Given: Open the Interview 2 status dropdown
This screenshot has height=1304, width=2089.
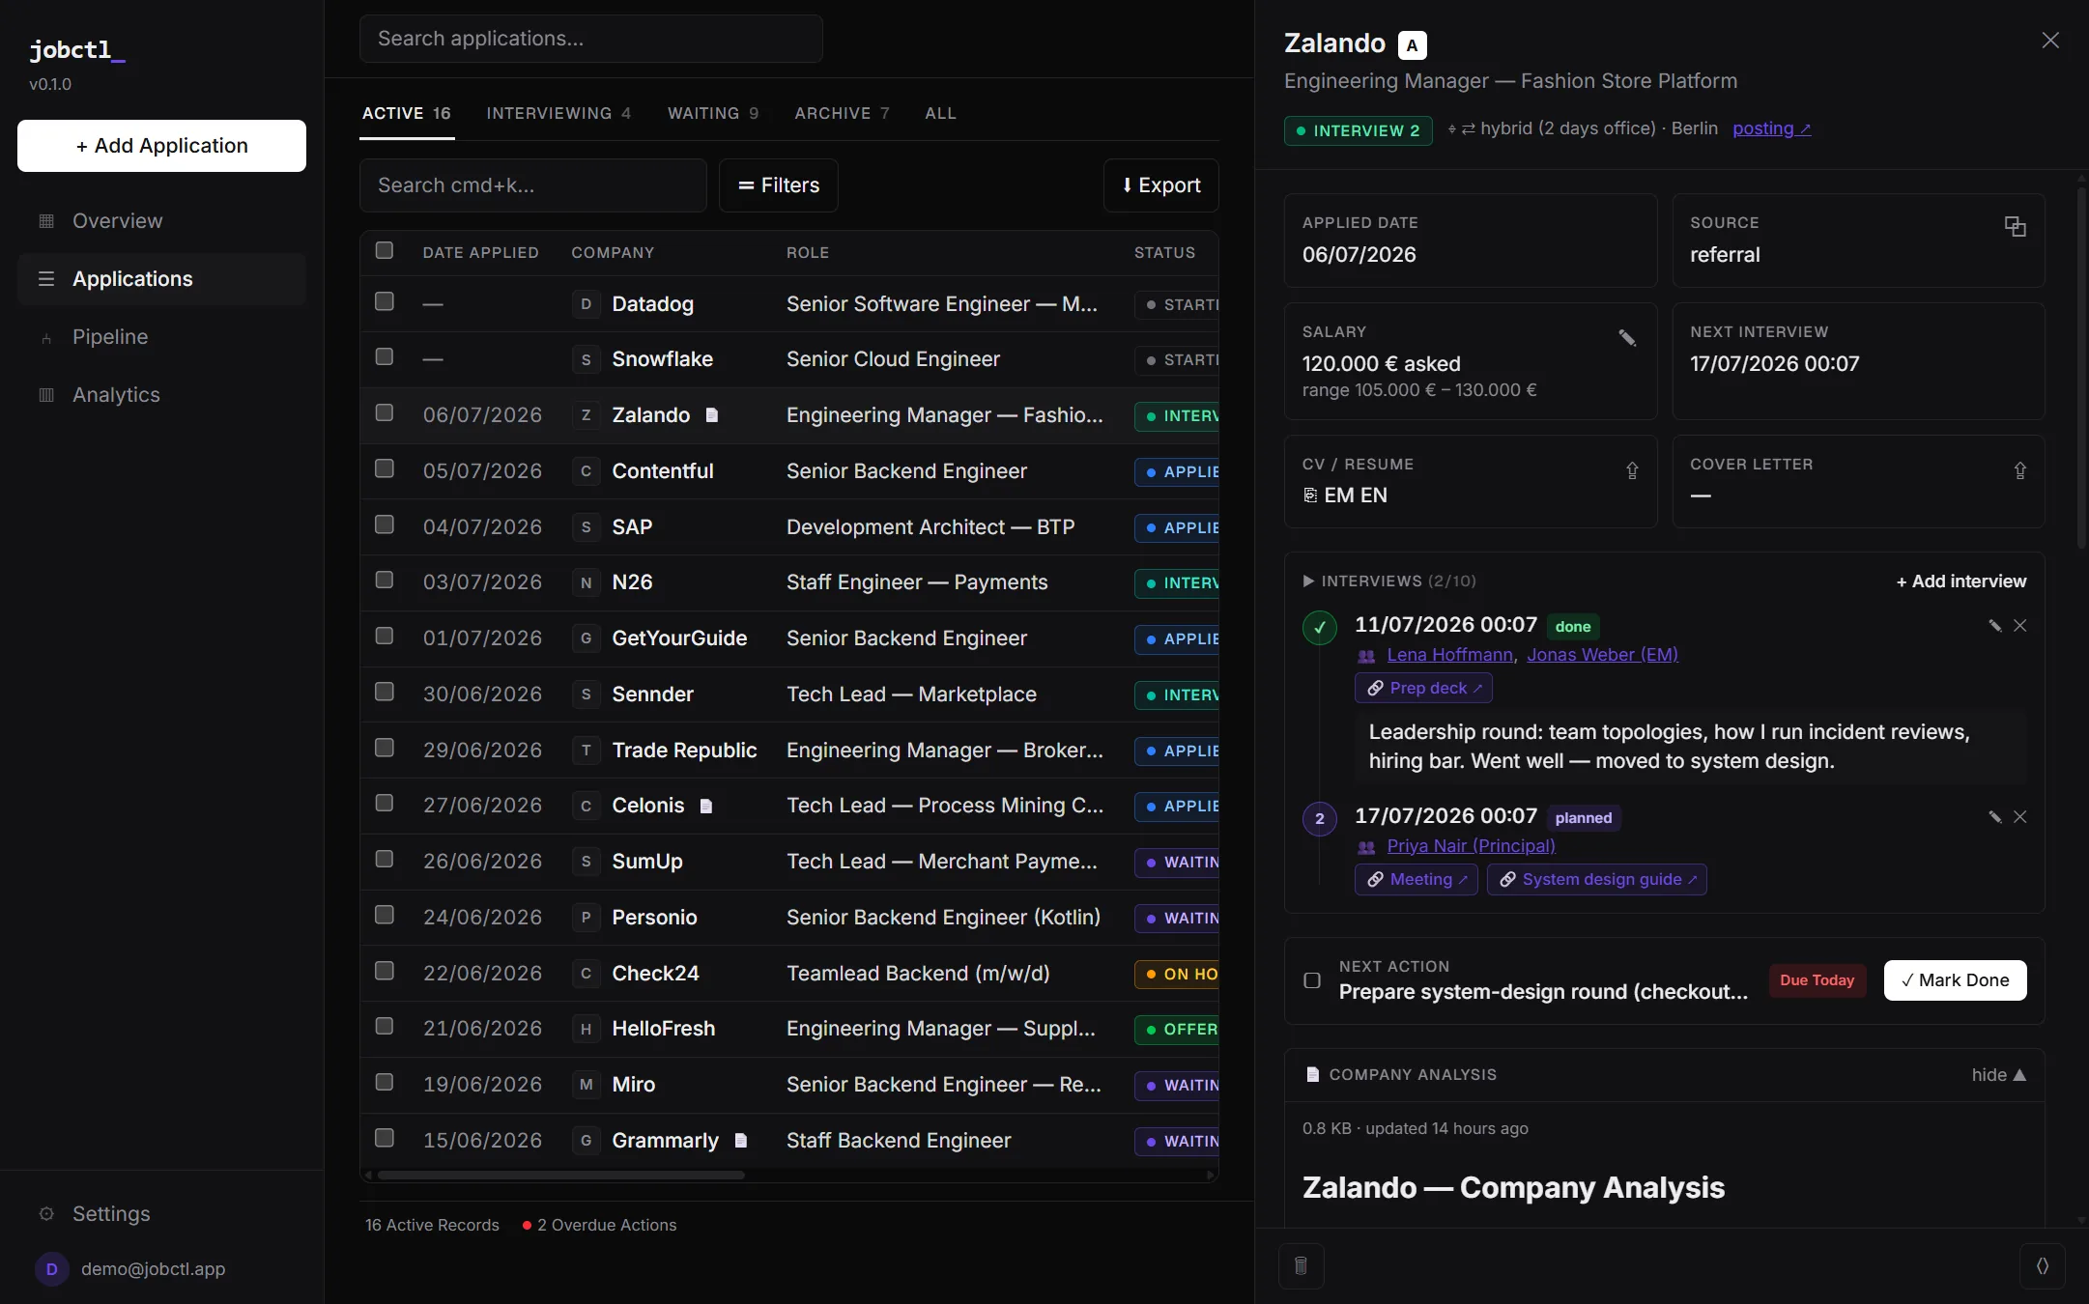Looking at the screenshot, I should 1357,130.
